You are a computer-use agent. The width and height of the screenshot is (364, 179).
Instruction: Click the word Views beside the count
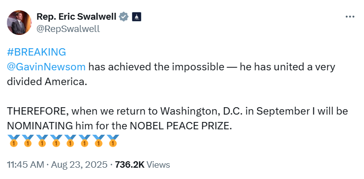tap(158, 165)
